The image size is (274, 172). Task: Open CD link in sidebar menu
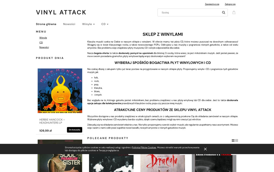[x=41, y=43]
